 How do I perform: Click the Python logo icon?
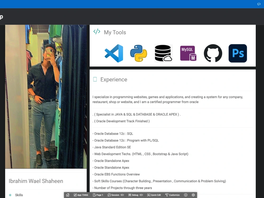pyautogui.click(x=139, y=53)
